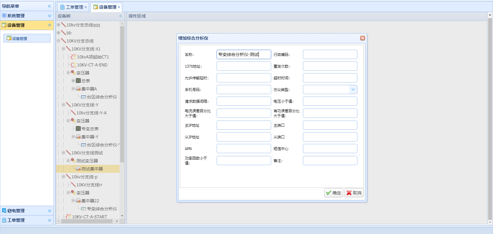
Task: Click the 系统管理 accordion icon
Action: [4, 15]
